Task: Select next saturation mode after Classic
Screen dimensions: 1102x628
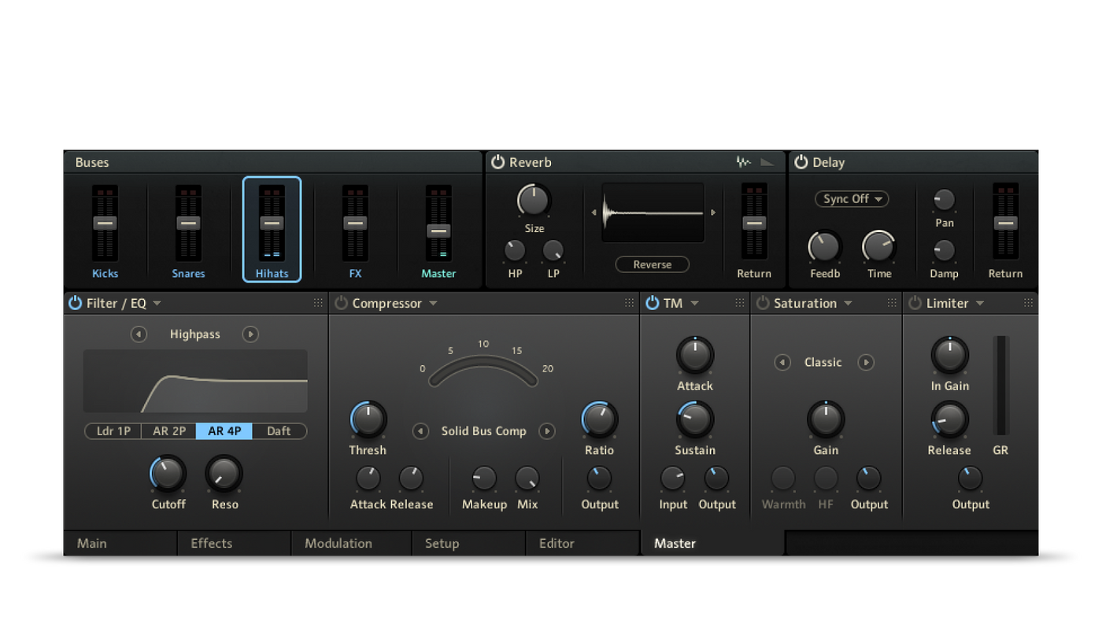Action: pyautogui.click(x=866, y=363)
